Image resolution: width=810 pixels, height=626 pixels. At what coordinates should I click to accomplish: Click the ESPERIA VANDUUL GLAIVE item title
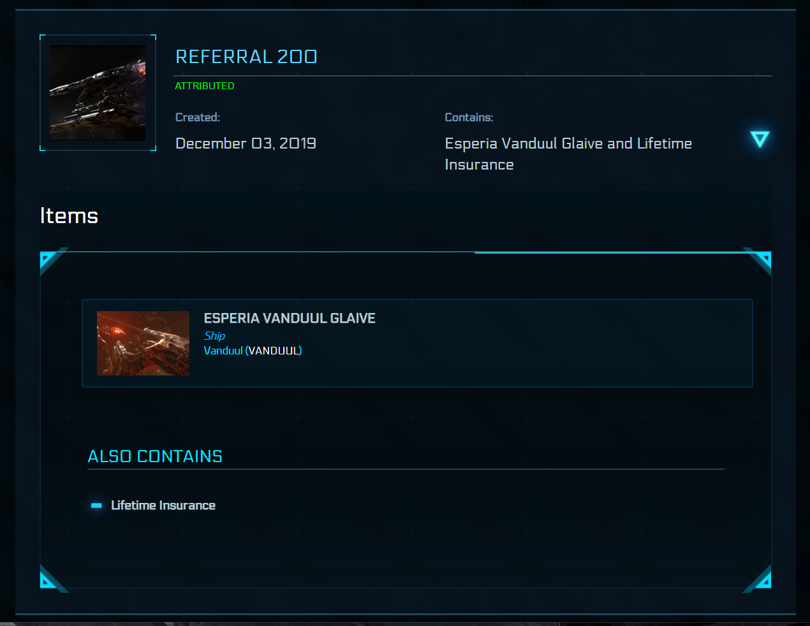click(x=290, y=318)
